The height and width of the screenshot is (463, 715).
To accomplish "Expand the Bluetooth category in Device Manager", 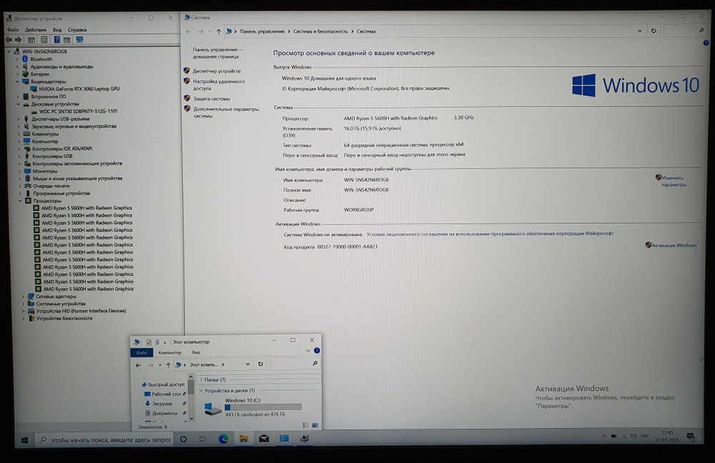I will (16, 59).
